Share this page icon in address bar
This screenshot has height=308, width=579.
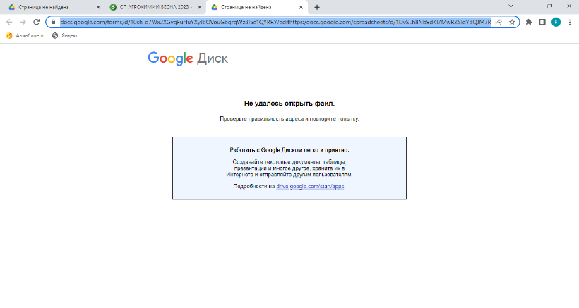click(x=499, y=22)
